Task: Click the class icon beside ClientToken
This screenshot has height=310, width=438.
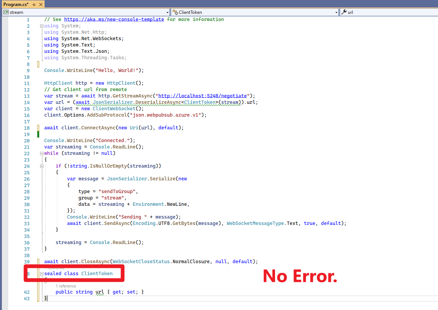Action: tap(175, 12)
